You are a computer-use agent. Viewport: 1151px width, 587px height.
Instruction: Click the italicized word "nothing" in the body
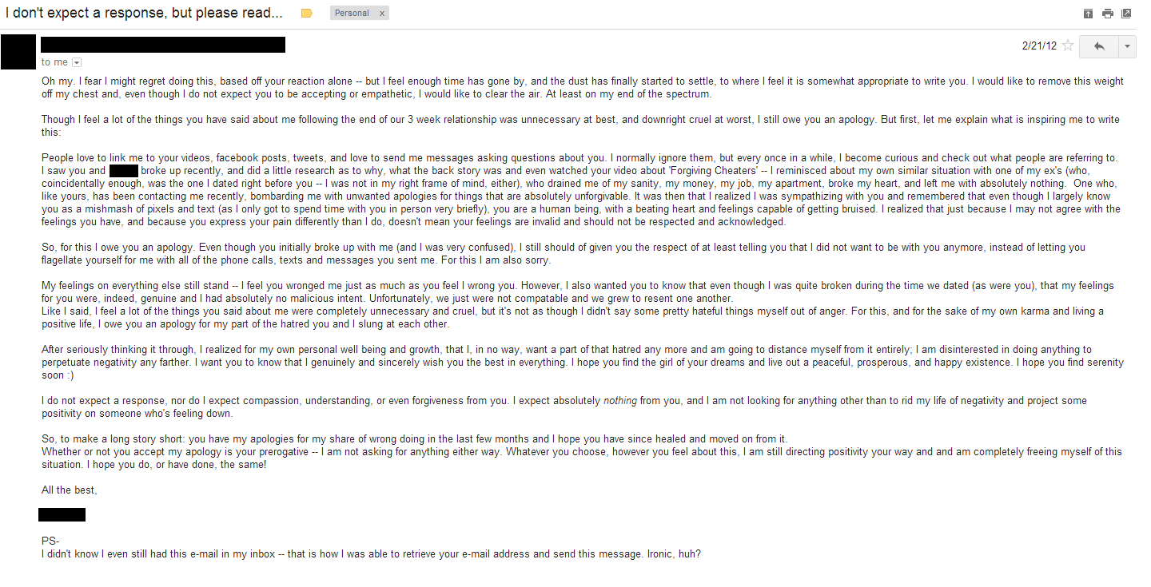(620, 401)
